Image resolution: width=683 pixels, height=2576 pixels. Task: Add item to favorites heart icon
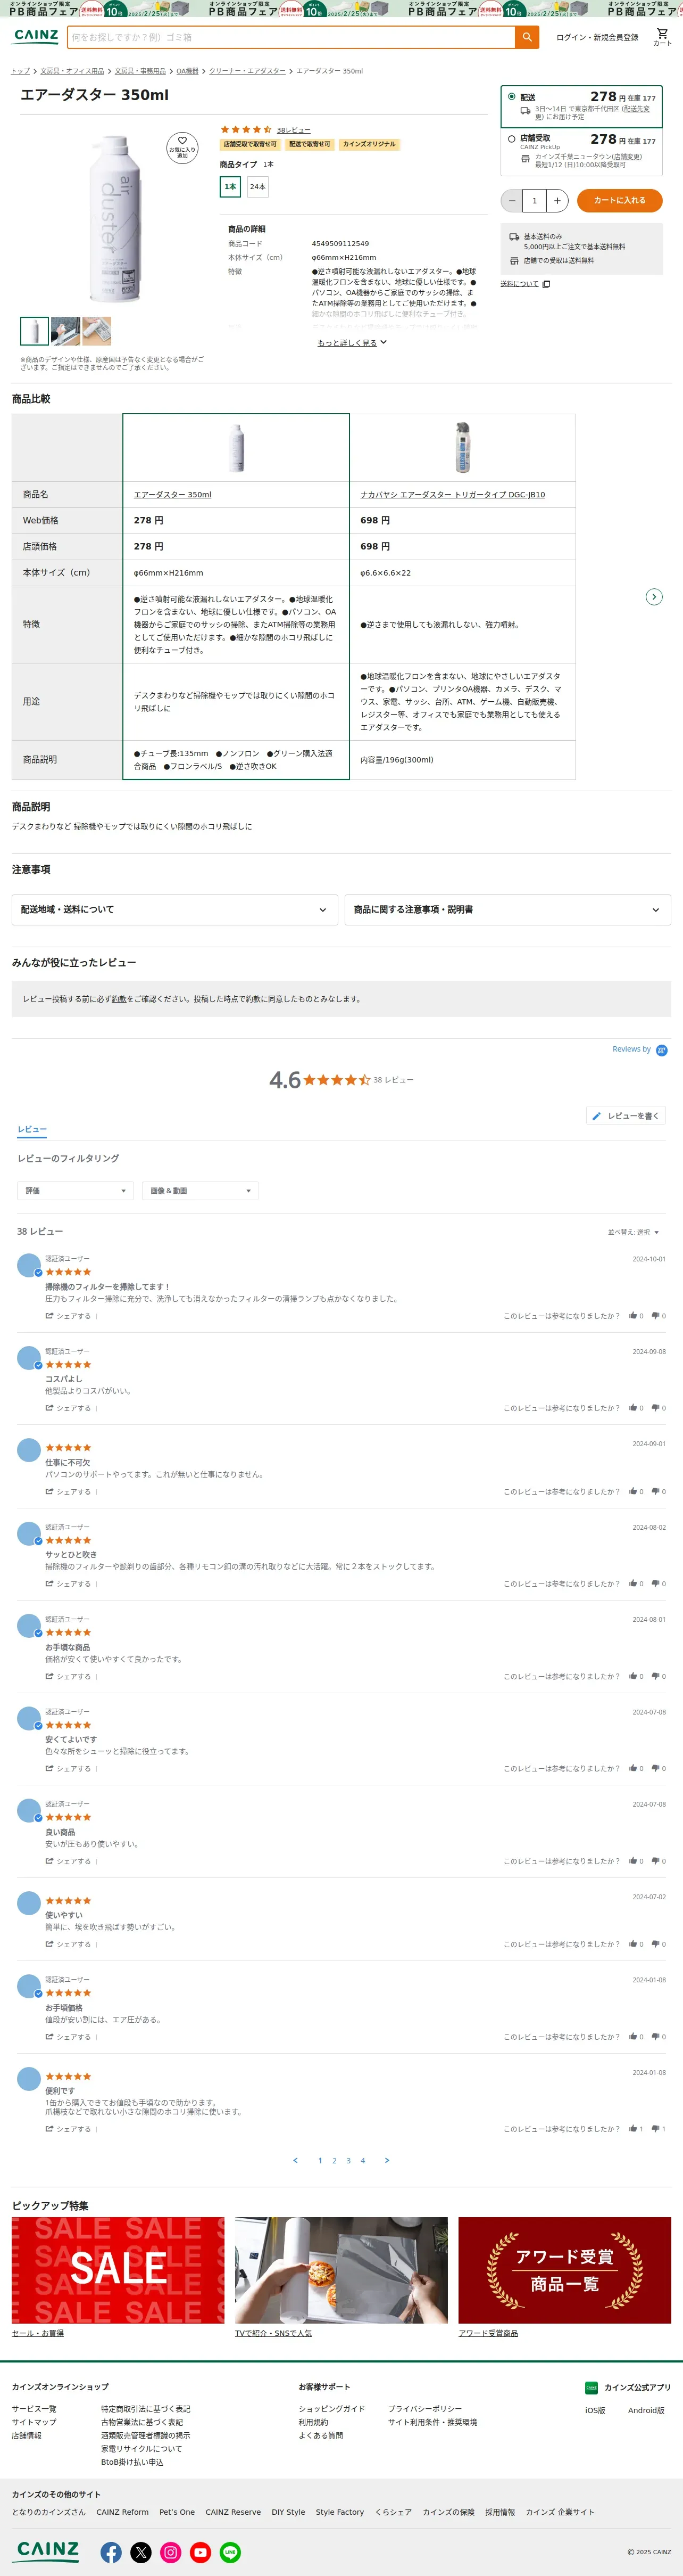point(182,147)
